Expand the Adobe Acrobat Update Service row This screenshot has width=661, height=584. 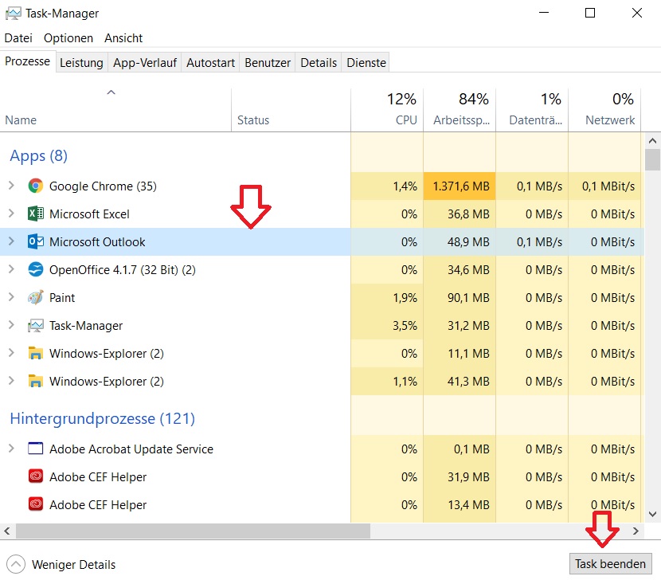[x=11, y=449]
